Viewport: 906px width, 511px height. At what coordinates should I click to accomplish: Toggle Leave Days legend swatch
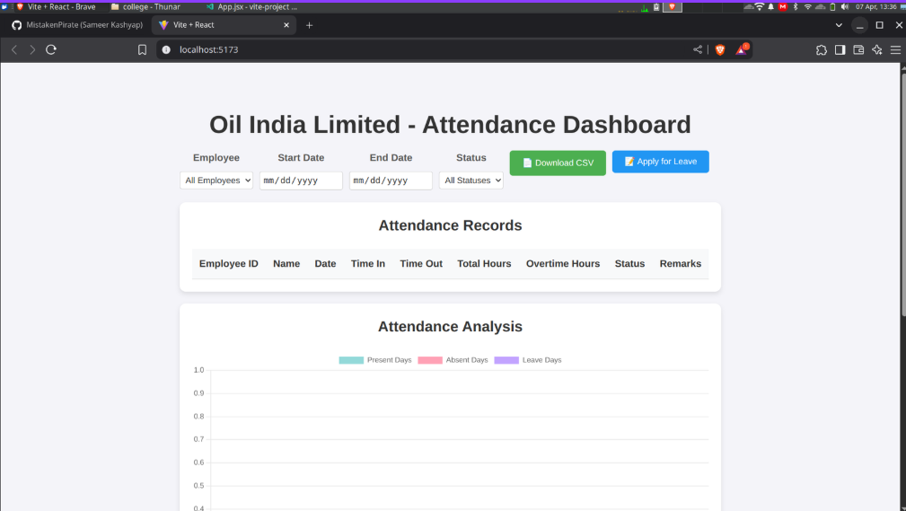(506, 360)
